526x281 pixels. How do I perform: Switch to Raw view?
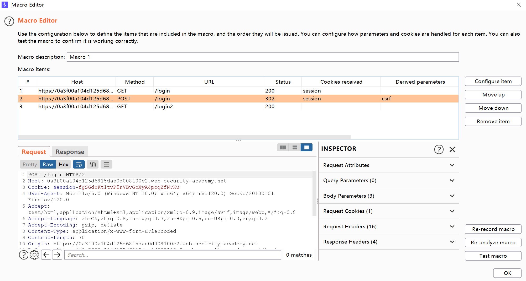click(48, 164)
